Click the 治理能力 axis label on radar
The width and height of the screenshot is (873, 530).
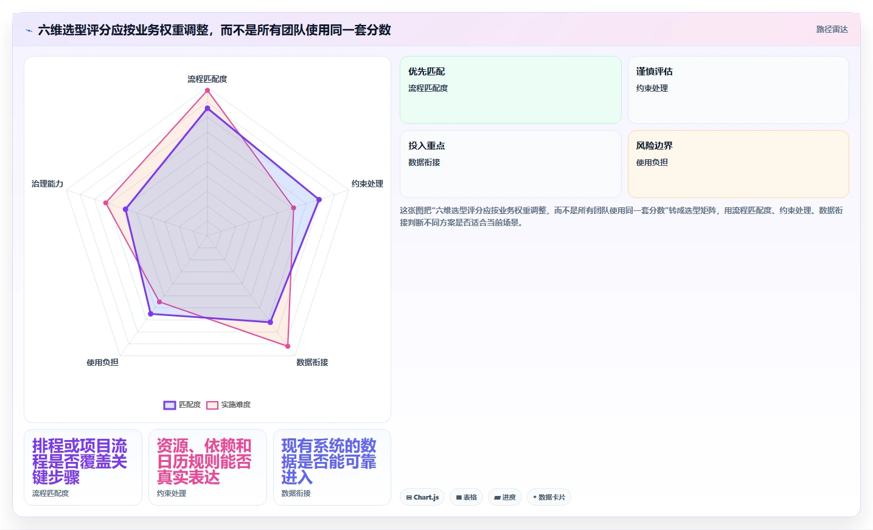tap(47, 184)
